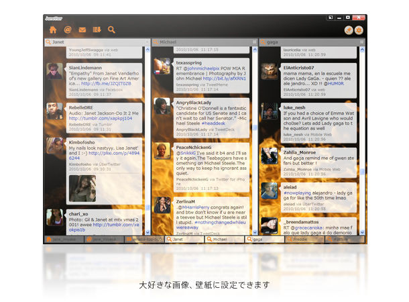This screenshot has height=302, width=409.
Task: Select the gaga tab in bottom bar
Action: click(x=265, y=239)
